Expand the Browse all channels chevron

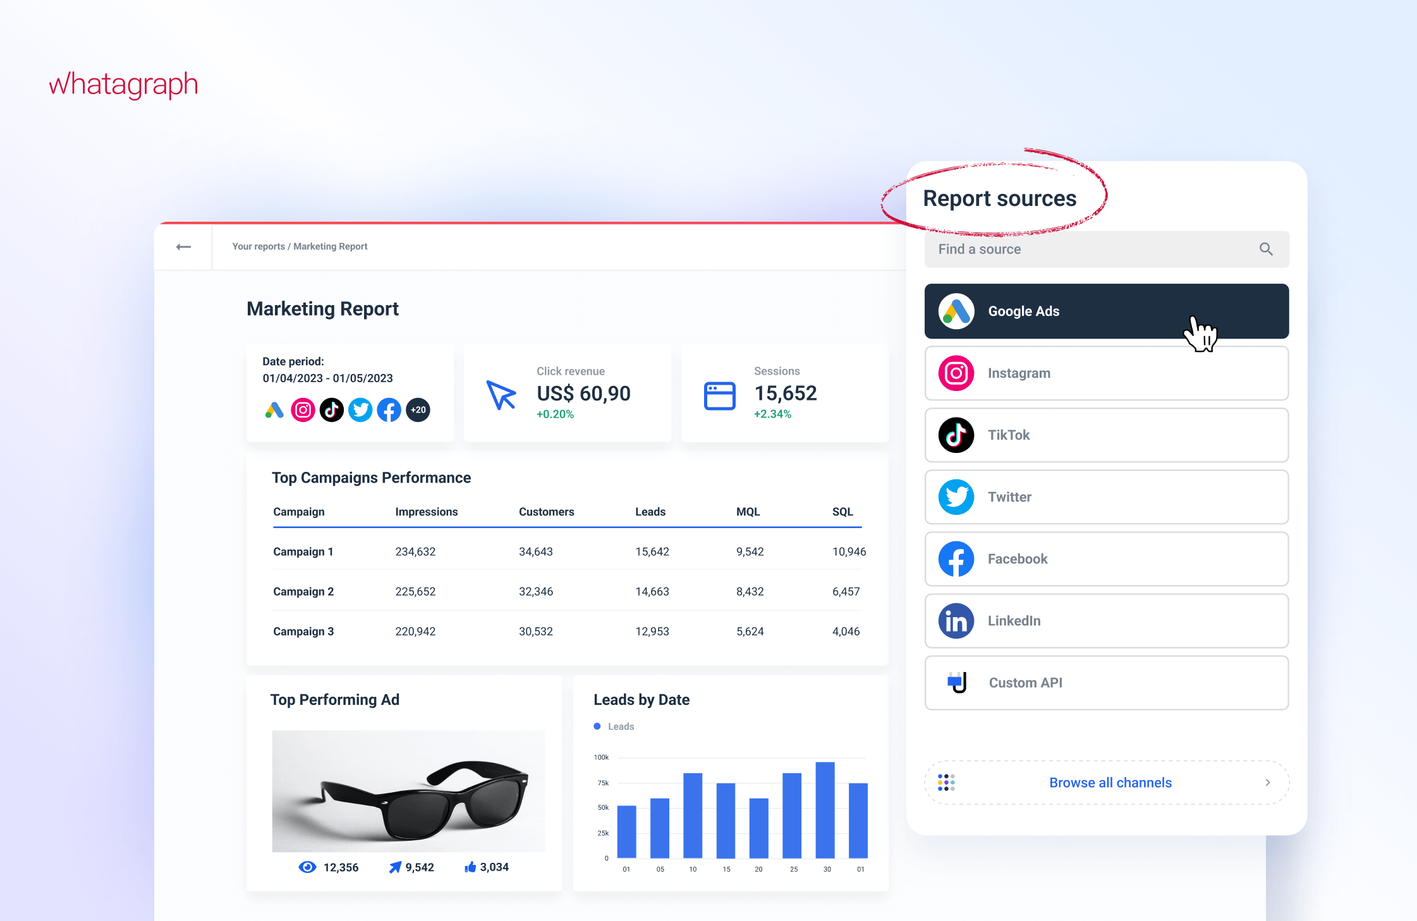click(x=1267, y=782)
